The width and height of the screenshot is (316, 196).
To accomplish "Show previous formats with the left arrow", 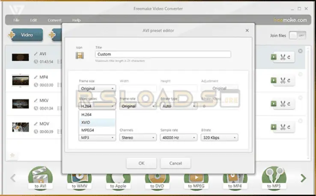I will 13,178.
